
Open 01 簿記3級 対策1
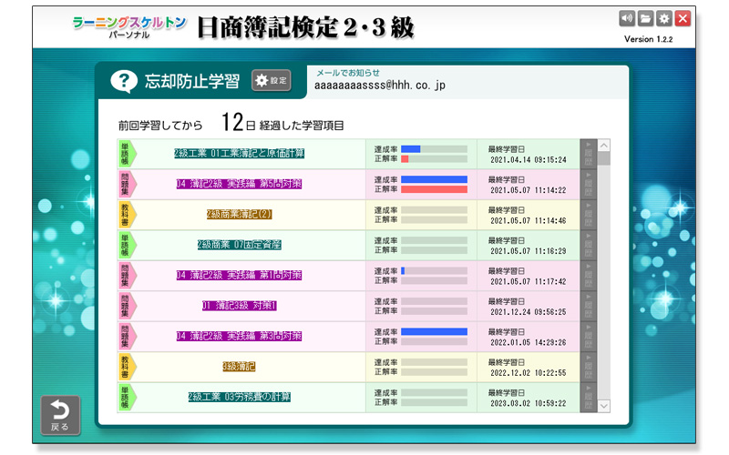[239, 306]
